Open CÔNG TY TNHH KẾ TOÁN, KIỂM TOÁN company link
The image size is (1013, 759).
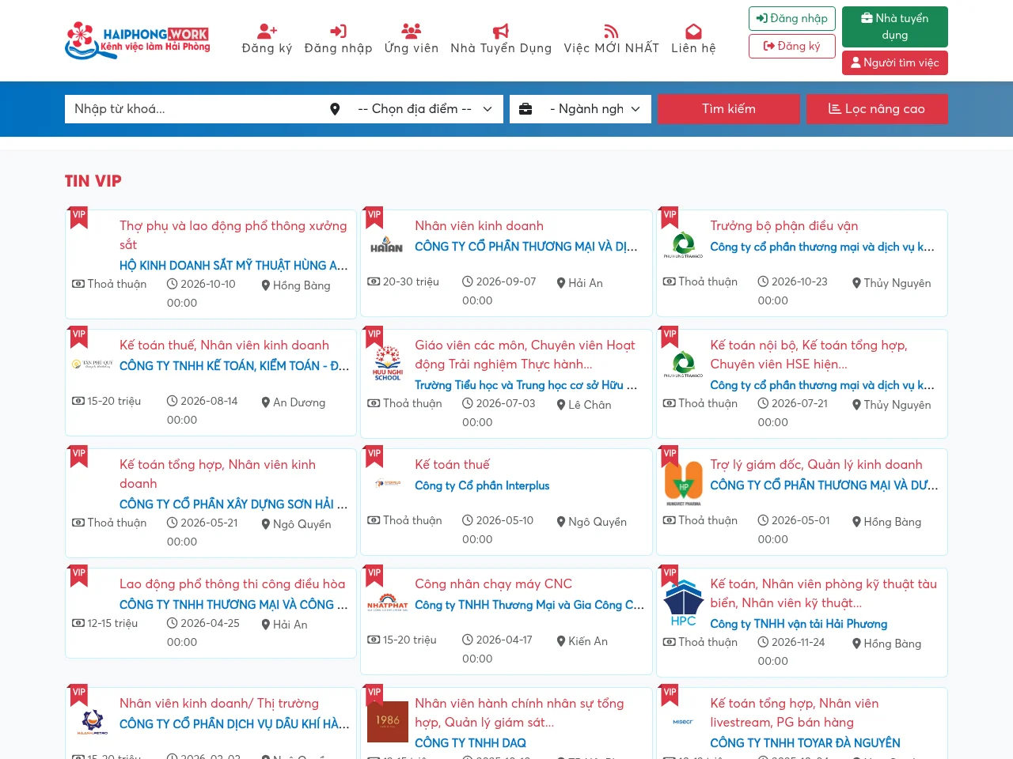click(234, 366)
